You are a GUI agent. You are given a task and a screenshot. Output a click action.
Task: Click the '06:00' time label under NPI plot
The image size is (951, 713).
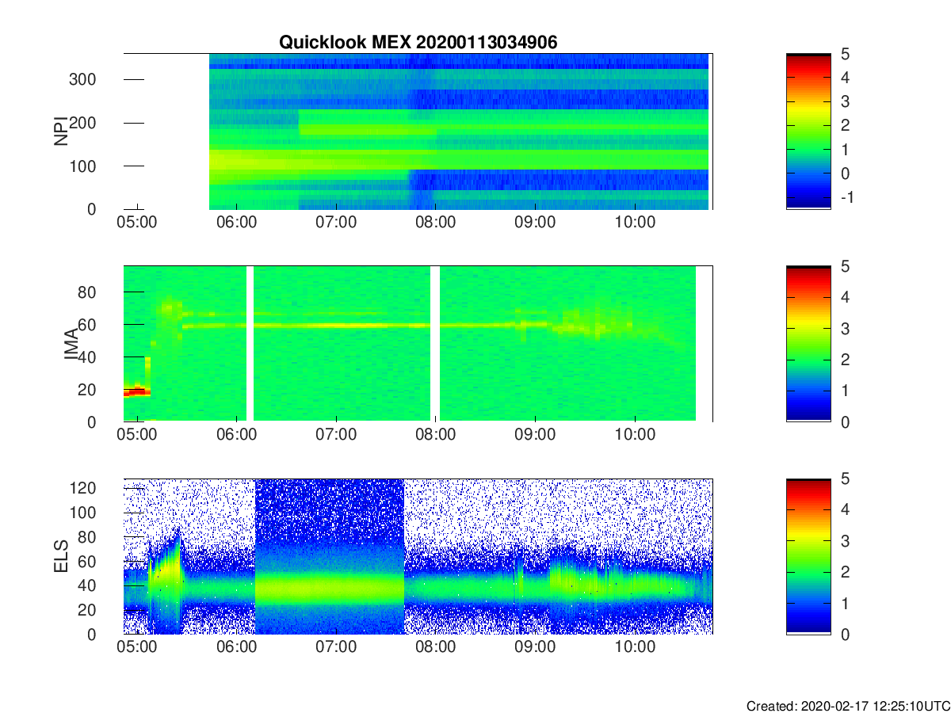click(x=237, y=223)
